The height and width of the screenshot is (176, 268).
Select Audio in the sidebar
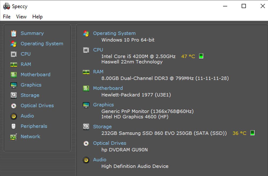(x=27, y=116)
